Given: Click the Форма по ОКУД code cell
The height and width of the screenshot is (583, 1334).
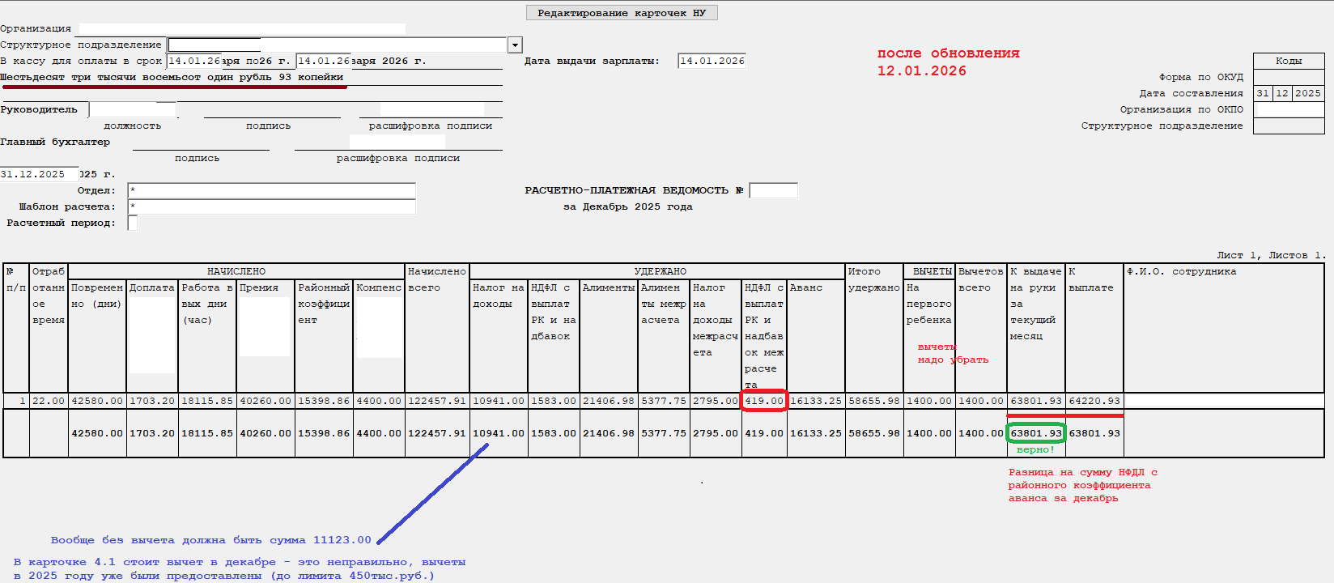Looking at the screenshot, I should pyautogui.click(x=1289, y=77).
